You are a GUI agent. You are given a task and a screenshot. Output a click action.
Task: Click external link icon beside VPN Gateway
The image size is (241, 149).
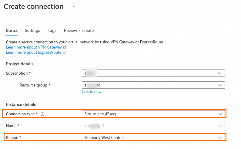(65, 47)
